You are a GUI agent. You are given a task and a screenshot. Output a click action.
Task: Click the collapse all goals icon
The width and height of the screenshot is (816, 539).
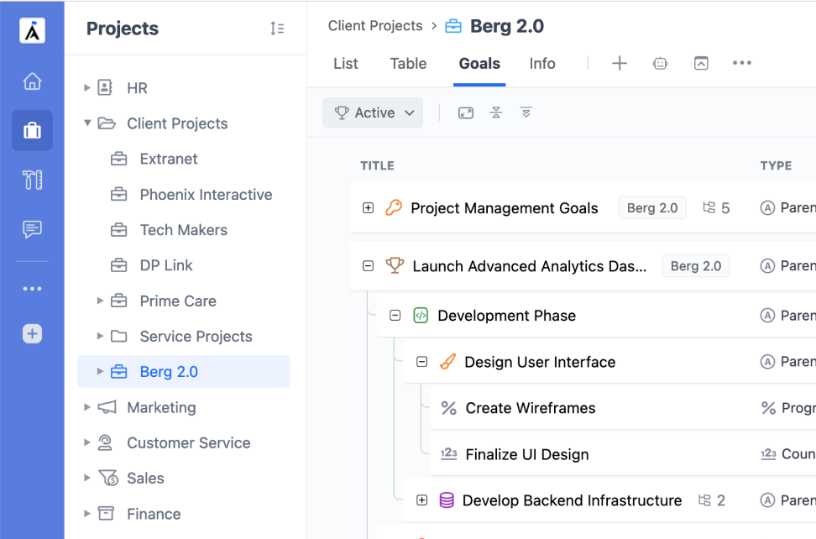click(496, 113)
